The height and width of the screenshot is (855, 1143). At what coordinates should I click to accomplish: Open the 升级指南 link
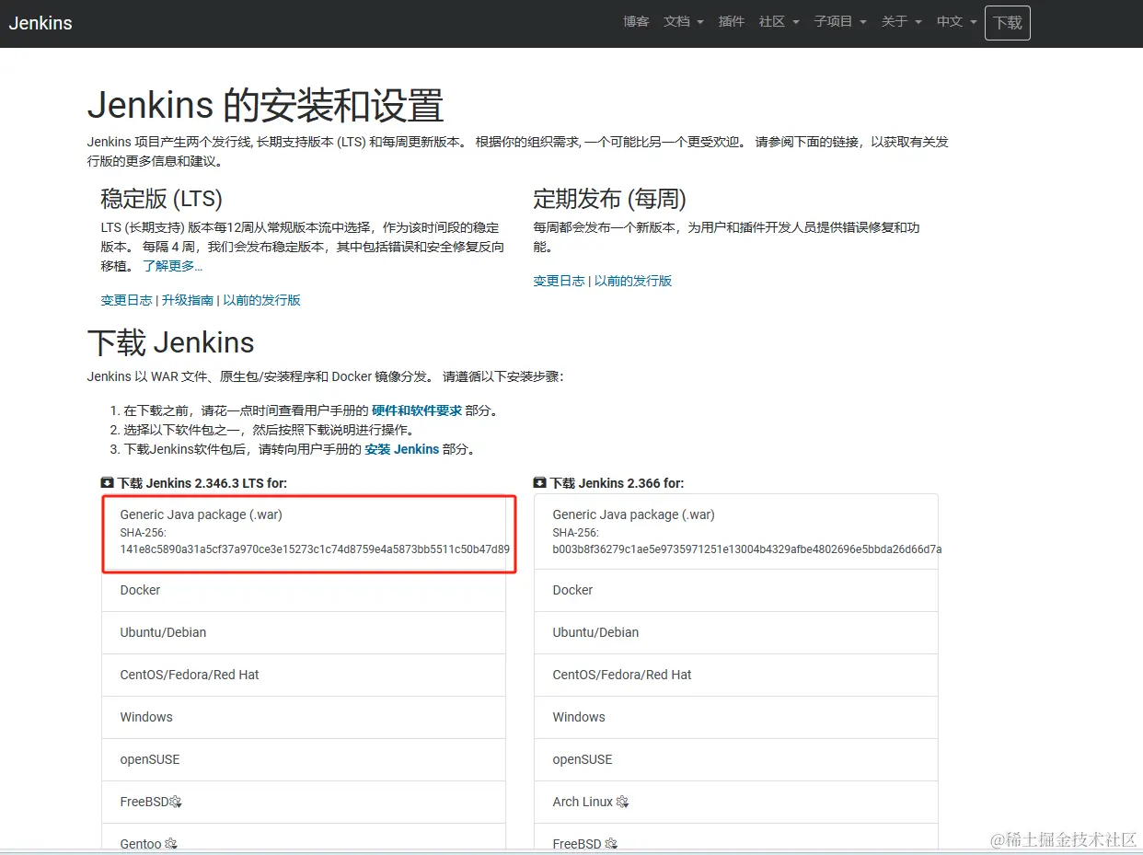(188, 300)
